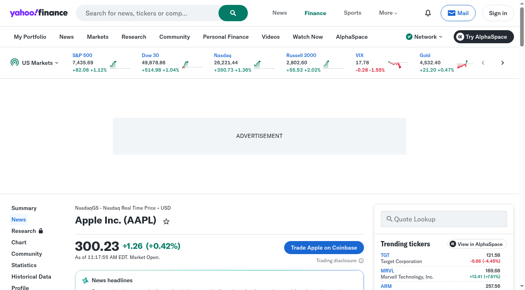Select Statistics in the sidebar
525x290 pixels.
(x=24, y=265)
